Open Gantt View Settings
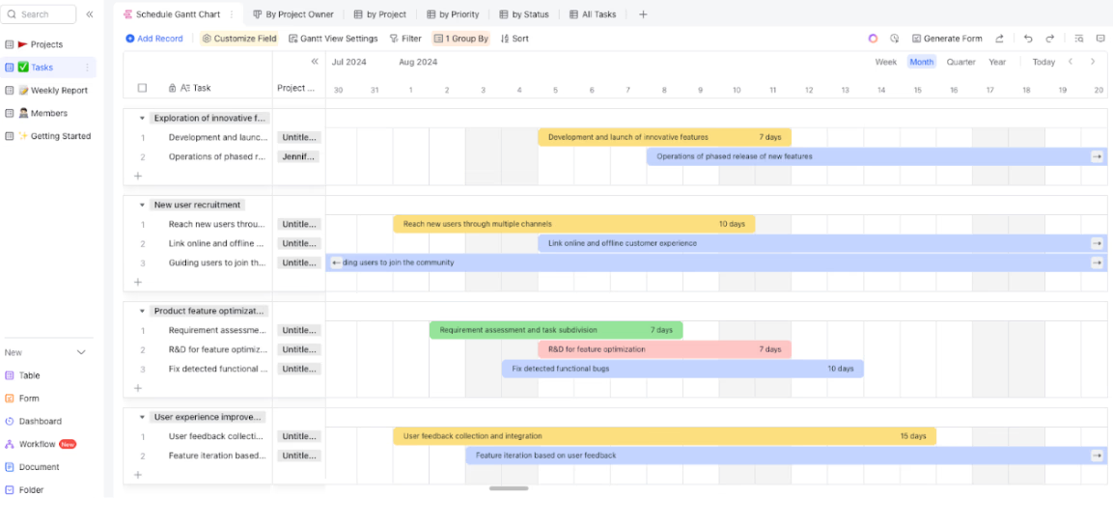 click(333, 39)
